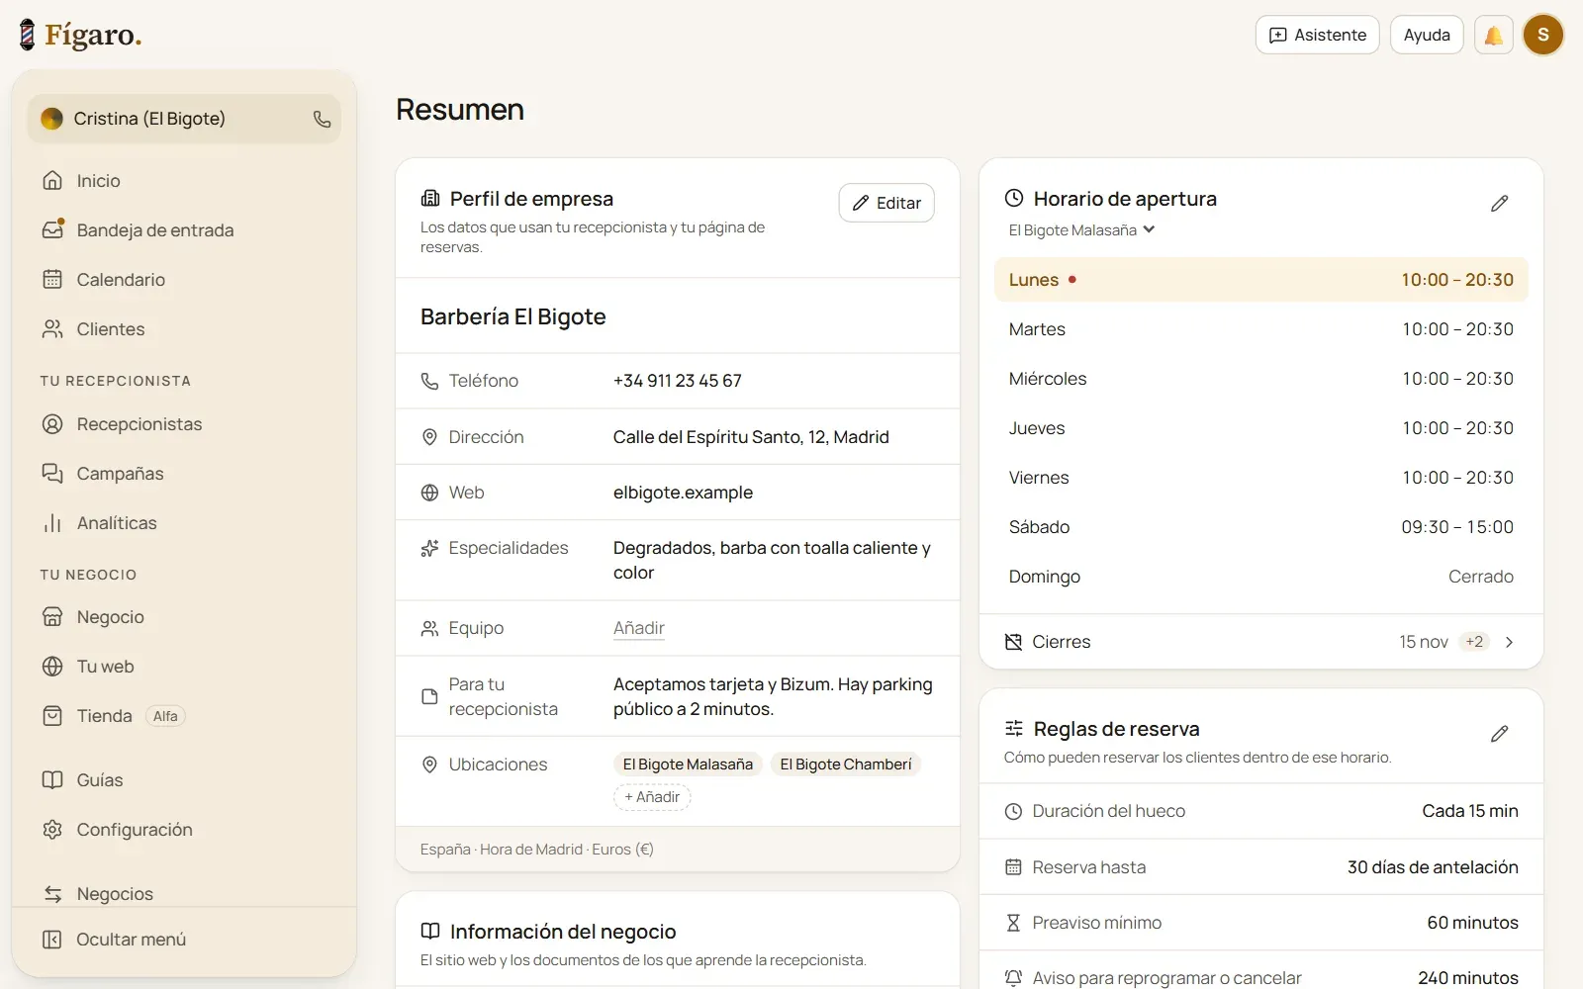
Task: Open Tienda (Alfa)
Action: [x=184, y=716]
